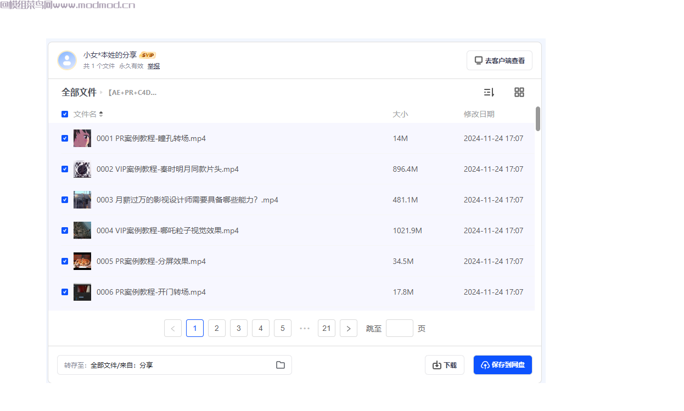Click 去客户端查看 button

tap(500, 60)
